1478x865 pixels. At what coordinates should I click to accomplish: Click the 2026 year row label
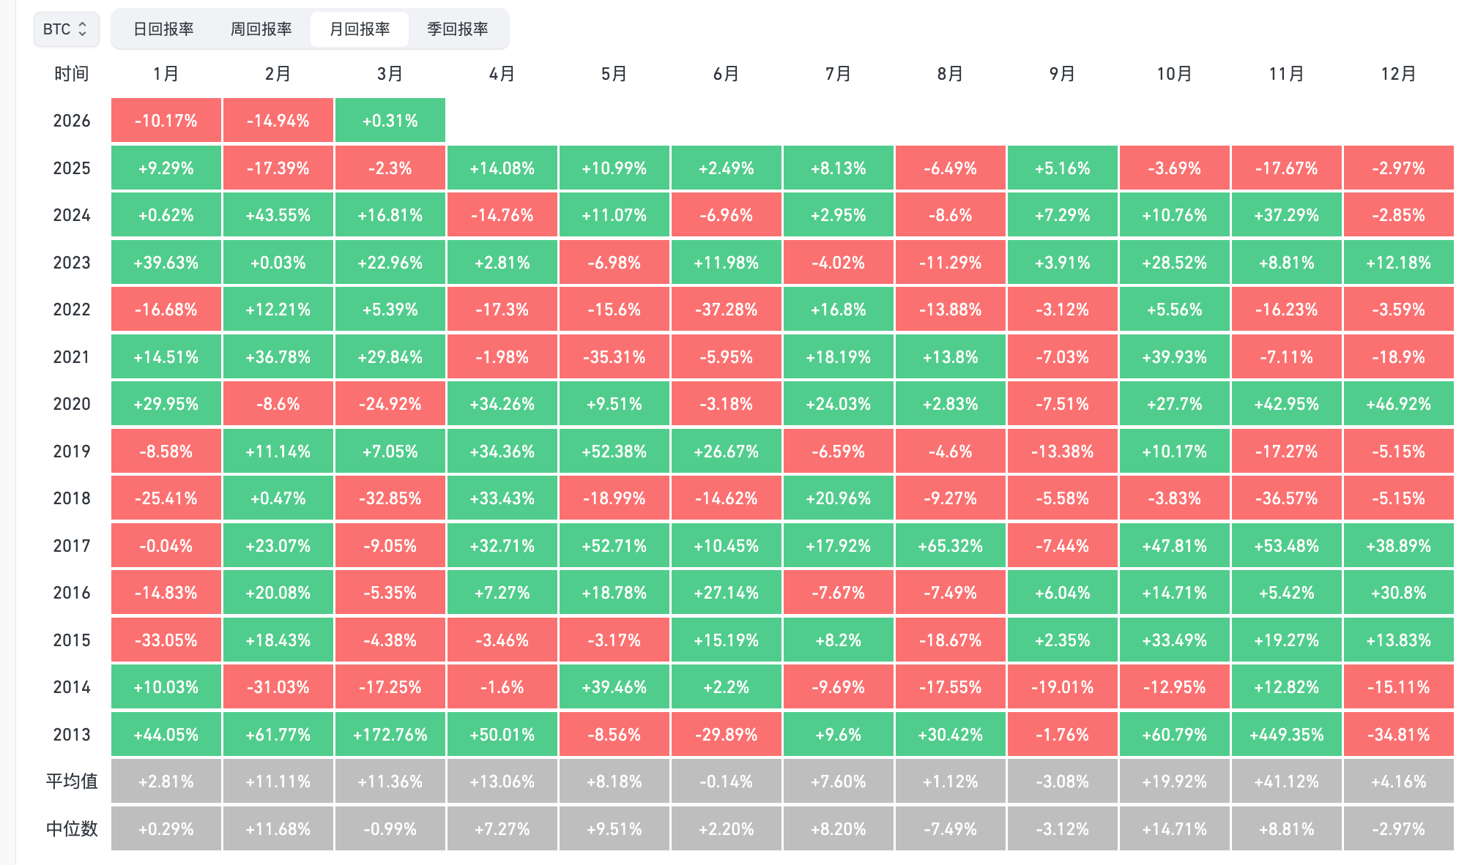[x=72, y=121]
